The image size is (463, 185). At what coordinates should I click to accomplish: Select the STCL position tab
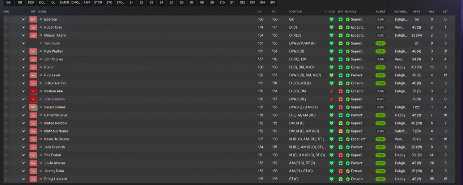(x=120, y=3)
